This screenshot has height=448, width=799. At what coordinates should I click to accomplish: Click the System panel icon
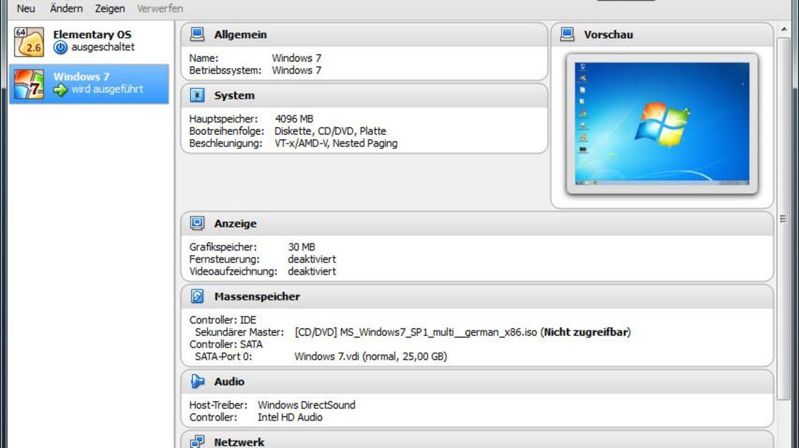196,95
